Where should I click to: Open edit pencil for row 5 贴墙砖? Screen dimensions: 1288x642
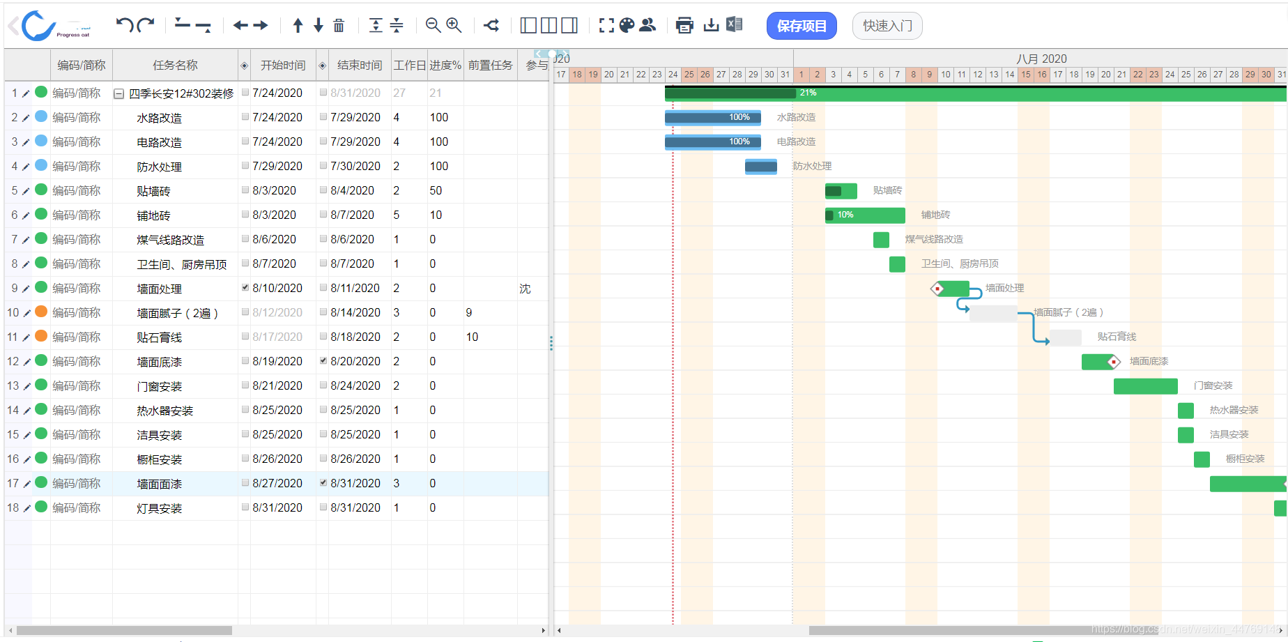(x=26, y=191)
